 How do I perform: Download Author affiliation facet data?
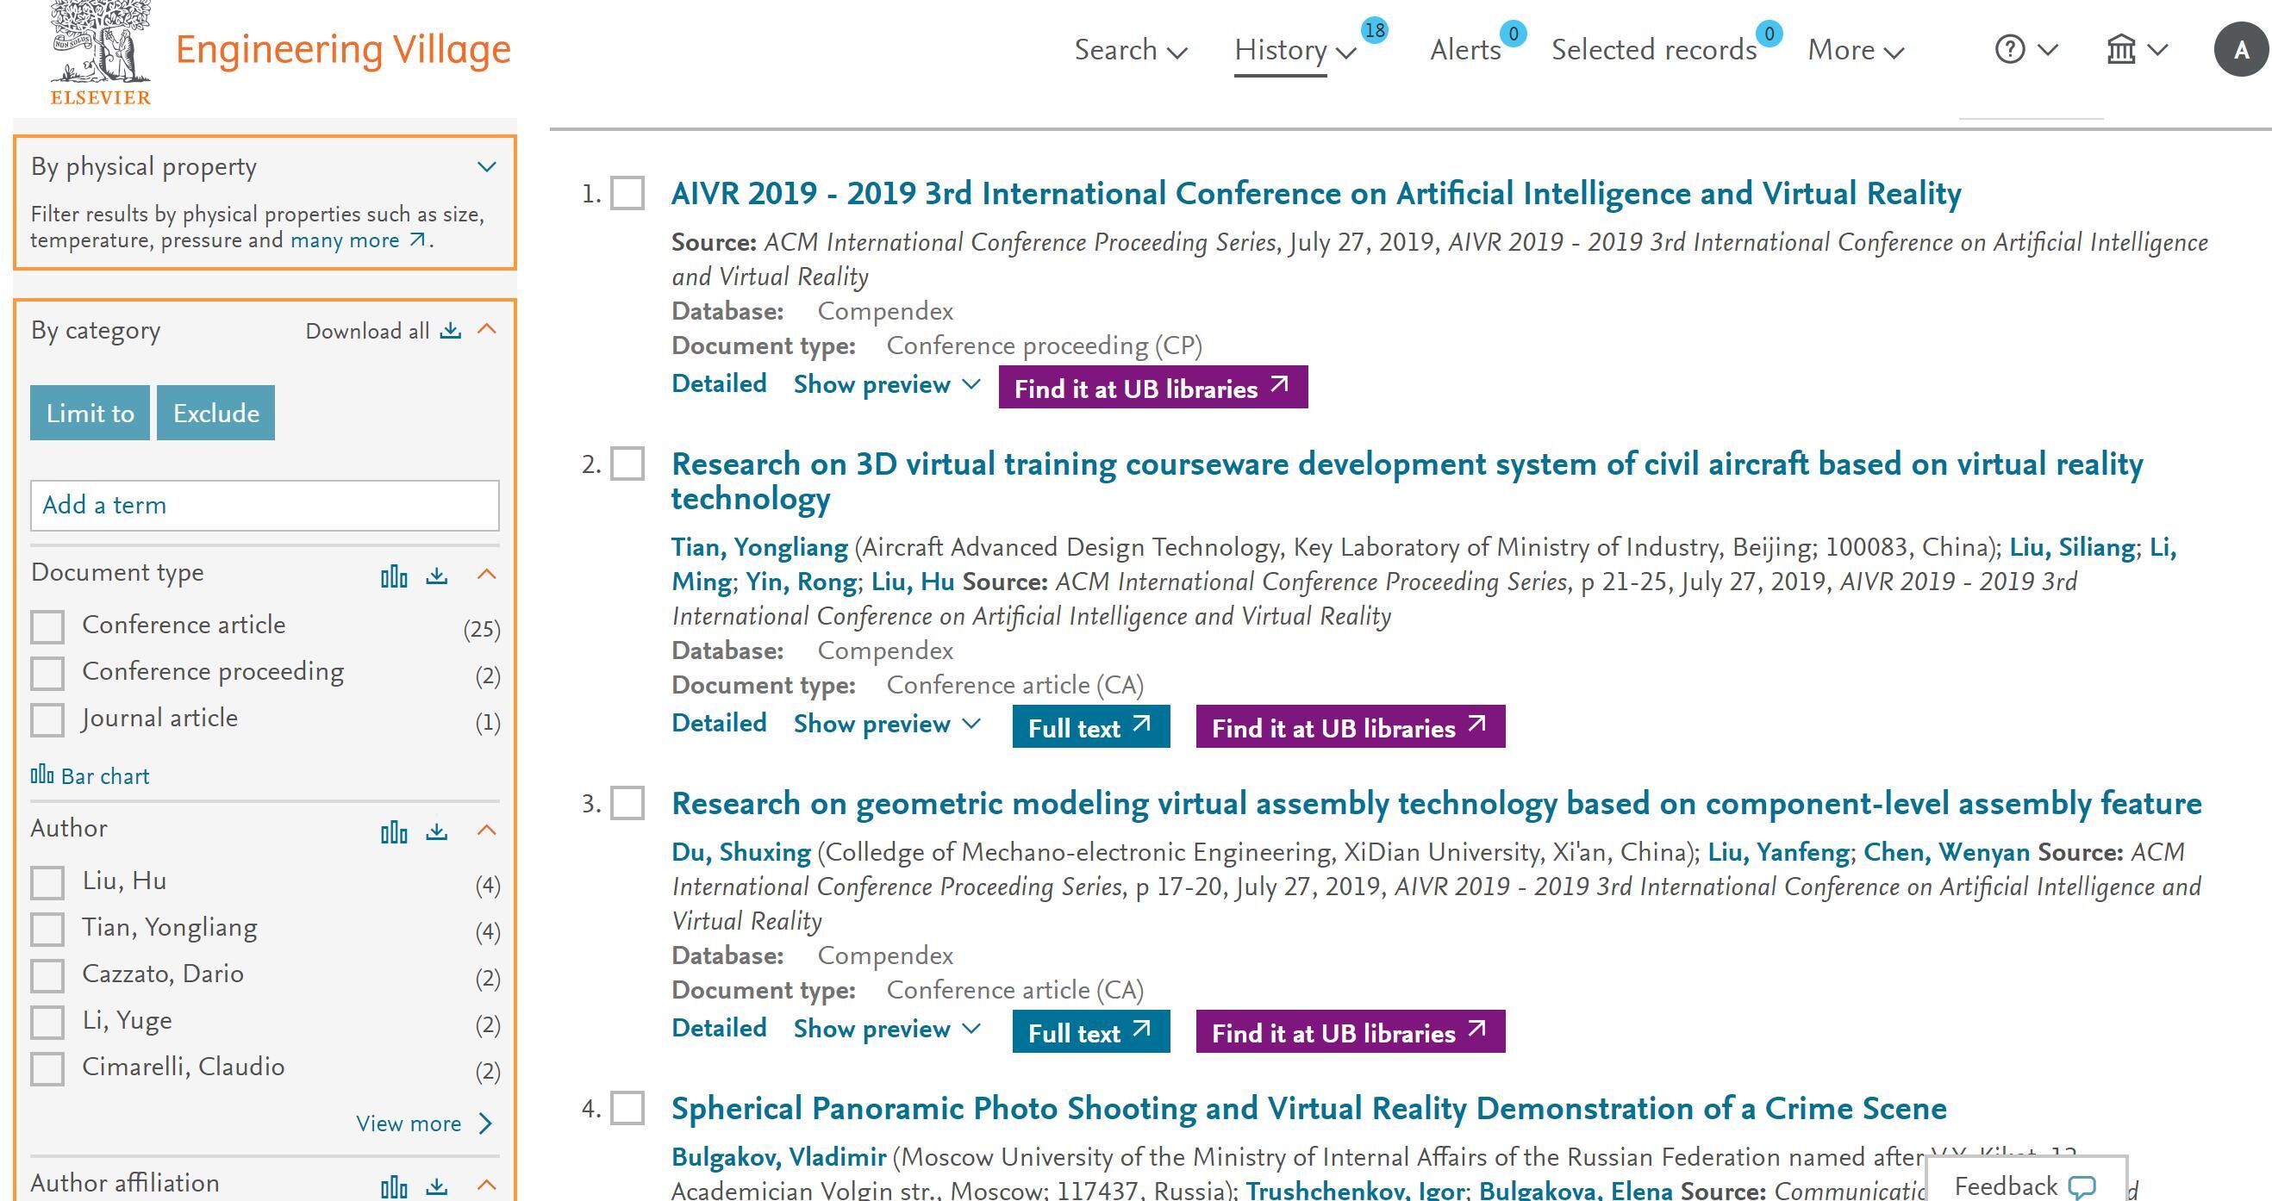coord(437,1186)
